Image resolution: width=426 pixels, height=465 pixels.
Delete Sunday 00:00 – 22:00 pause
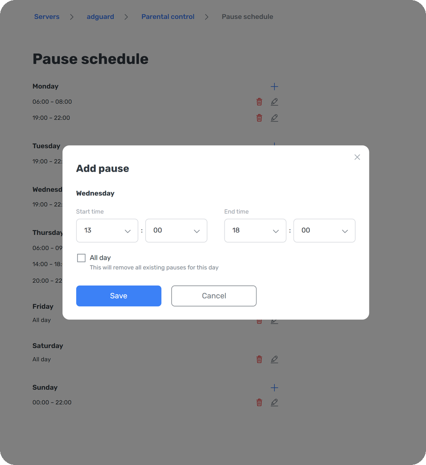click(259, 402)
